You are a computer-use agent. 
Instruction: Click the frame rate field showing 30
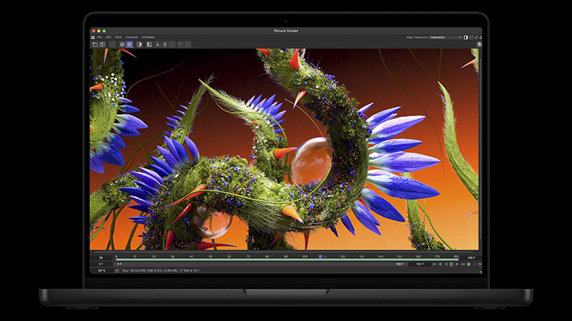[x=101, y=258]
